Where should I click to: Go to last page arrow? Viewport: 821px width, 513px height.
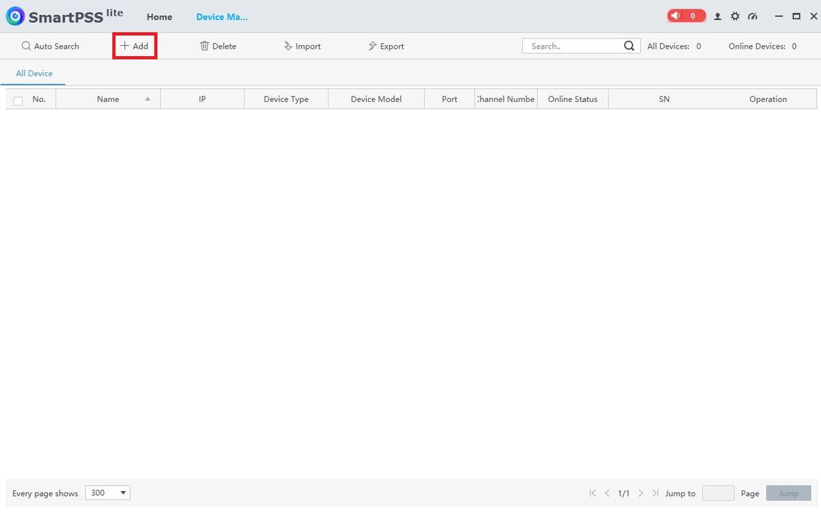(x=655, y=493)
